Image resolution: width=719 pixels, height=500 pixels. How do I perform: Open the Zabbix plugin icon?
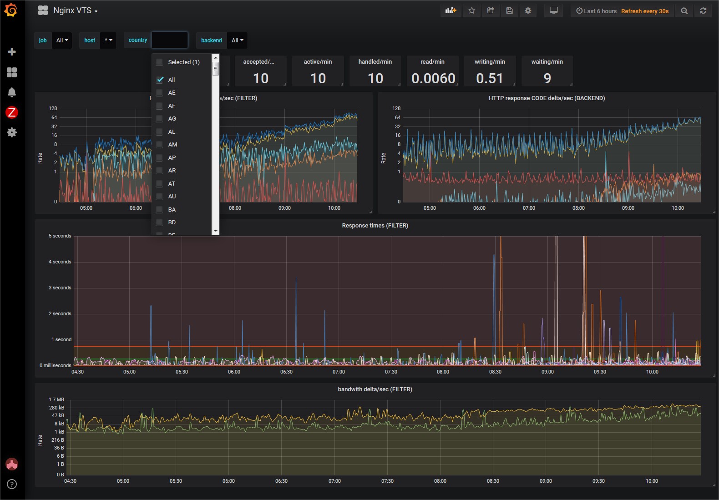pos(12,112)
